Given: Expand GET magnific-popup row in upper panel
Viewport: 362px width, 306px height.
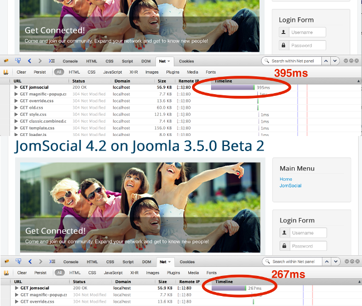Looking at the screenshot, I should click(16, 94).
